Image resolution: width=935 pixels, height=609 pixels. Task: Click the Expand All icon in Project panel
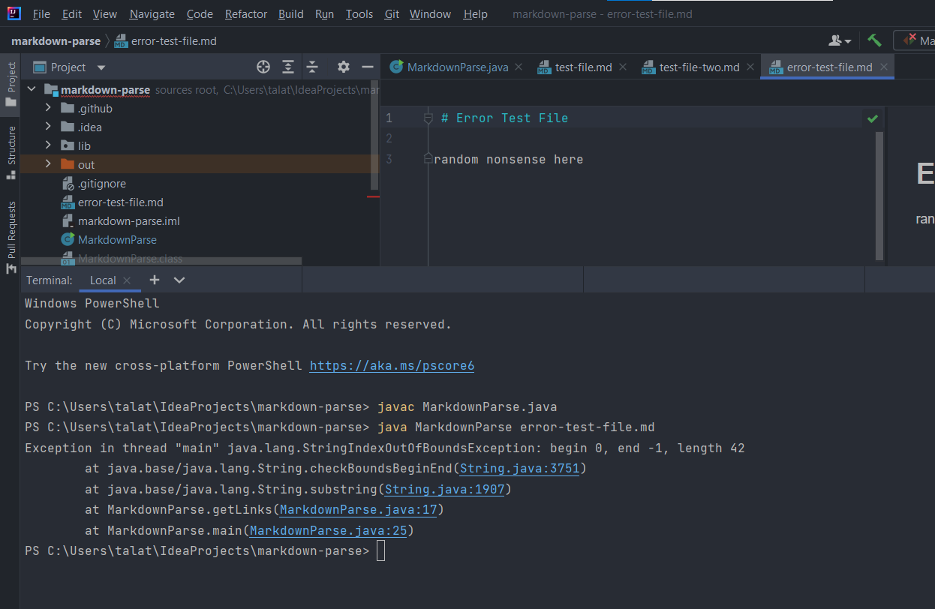click(x=288, y=67)
